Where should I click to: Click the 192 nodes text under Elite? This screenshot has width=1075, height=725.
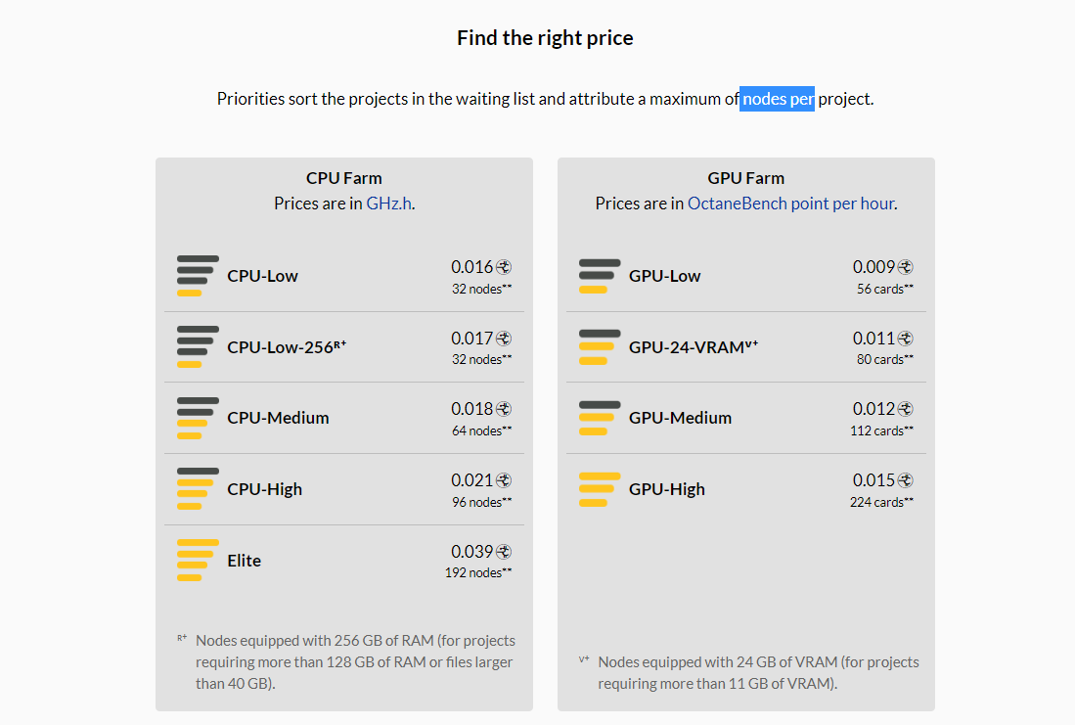point(478,572)
